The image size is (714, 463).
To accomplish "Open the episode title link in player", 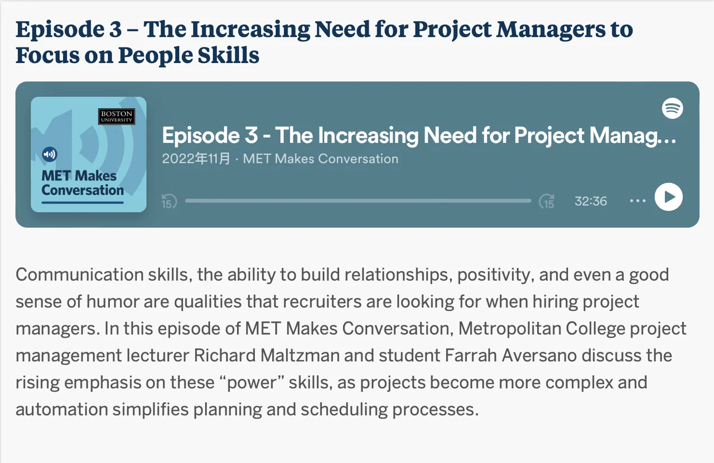I will click(x=418, y=136).
